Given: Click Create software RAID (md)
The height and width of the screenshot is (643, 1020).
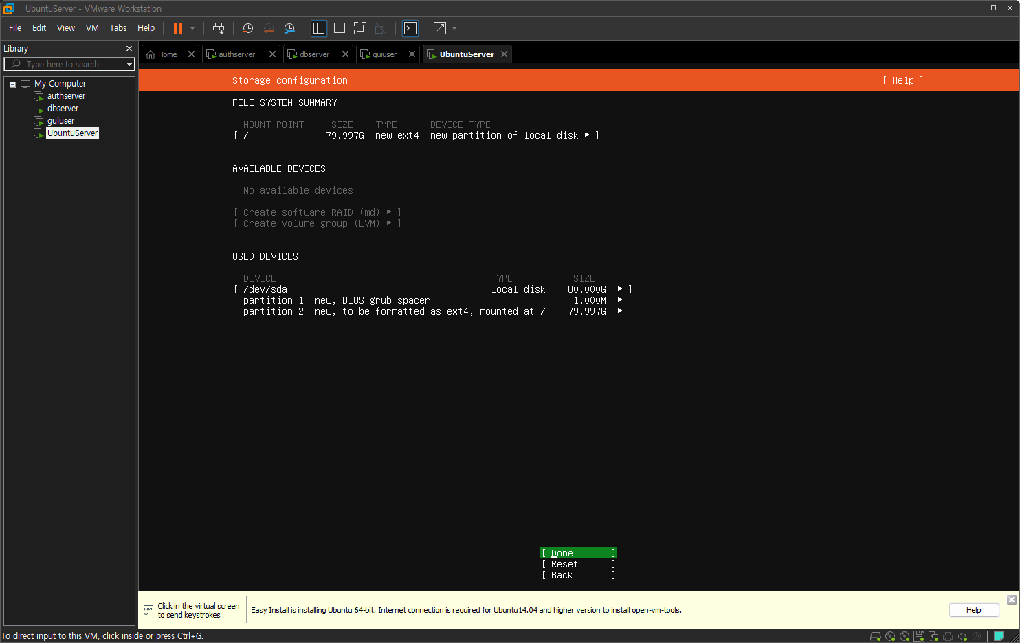Looking at the screenshot, I should (317, 212).
